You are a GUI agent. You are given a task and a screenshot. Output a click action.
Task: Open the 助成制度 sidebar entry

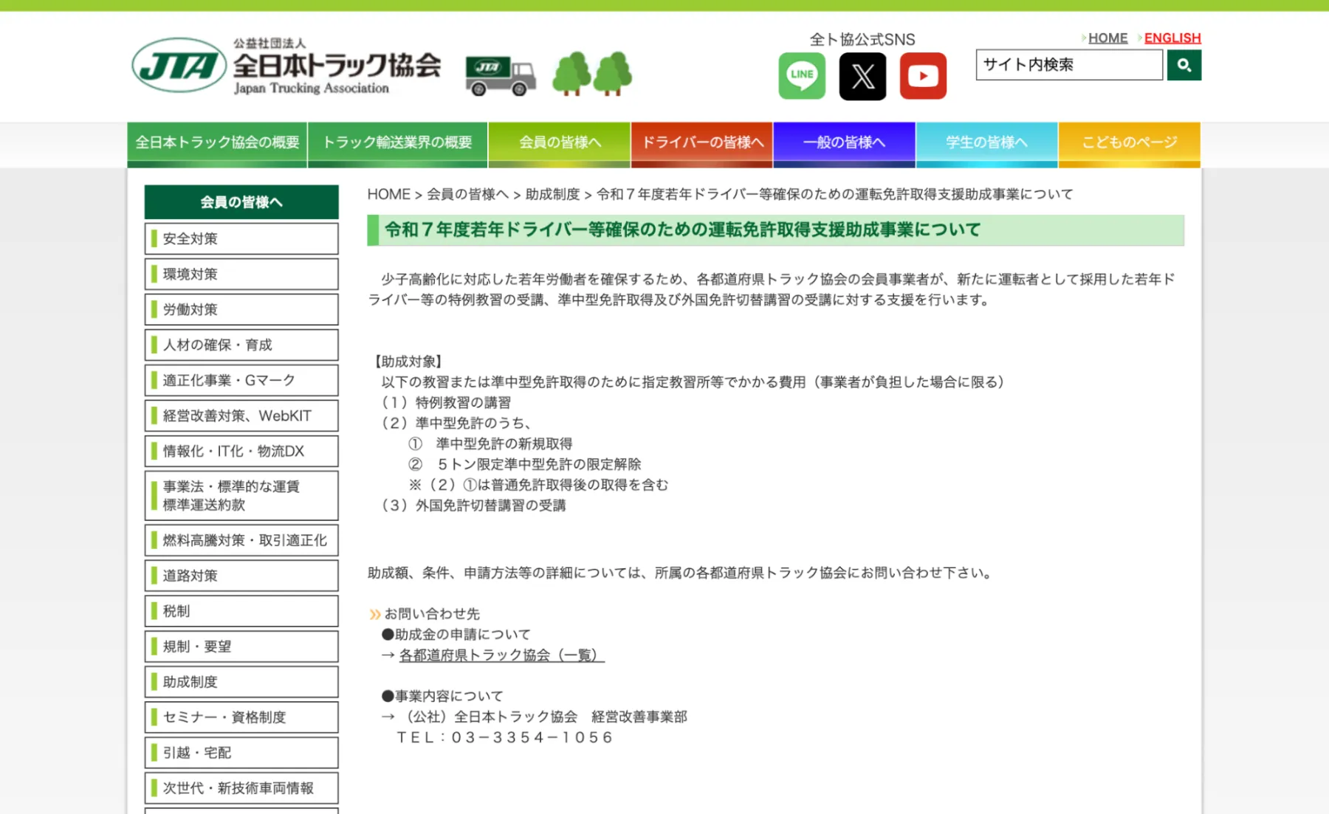tap(241, 681)
